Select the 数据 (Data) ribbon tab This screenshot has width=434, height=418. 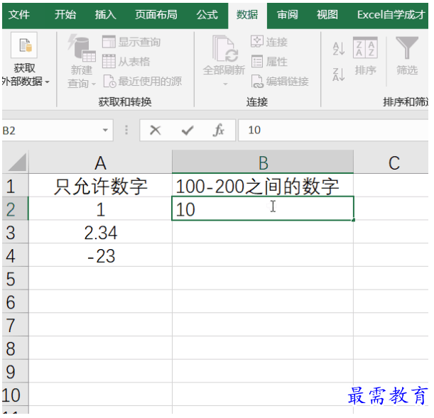click(247, 15)
